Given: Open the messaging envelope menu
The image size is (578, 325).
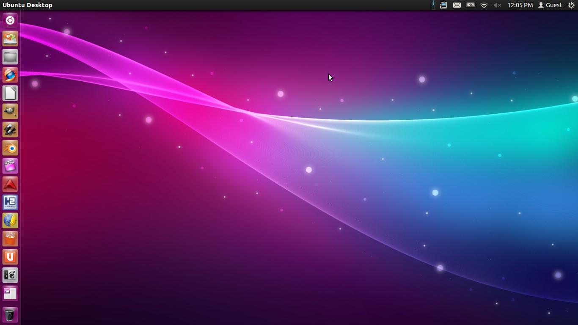Looking at the screenshot, I should 457,5.
